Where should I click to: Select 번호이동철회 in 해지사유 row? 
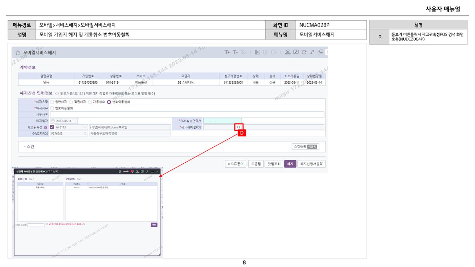(x=52, y=108)
